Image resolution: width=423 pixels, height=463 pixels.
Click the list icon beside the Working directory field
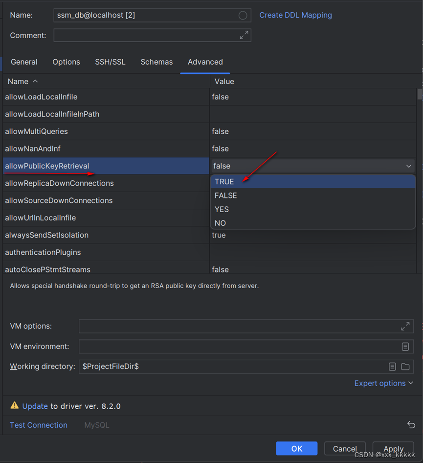392,366
